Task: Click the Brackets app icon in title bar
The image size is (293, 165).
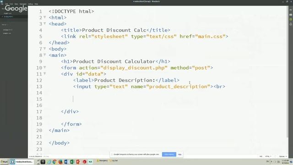Action: pos(1,1)
